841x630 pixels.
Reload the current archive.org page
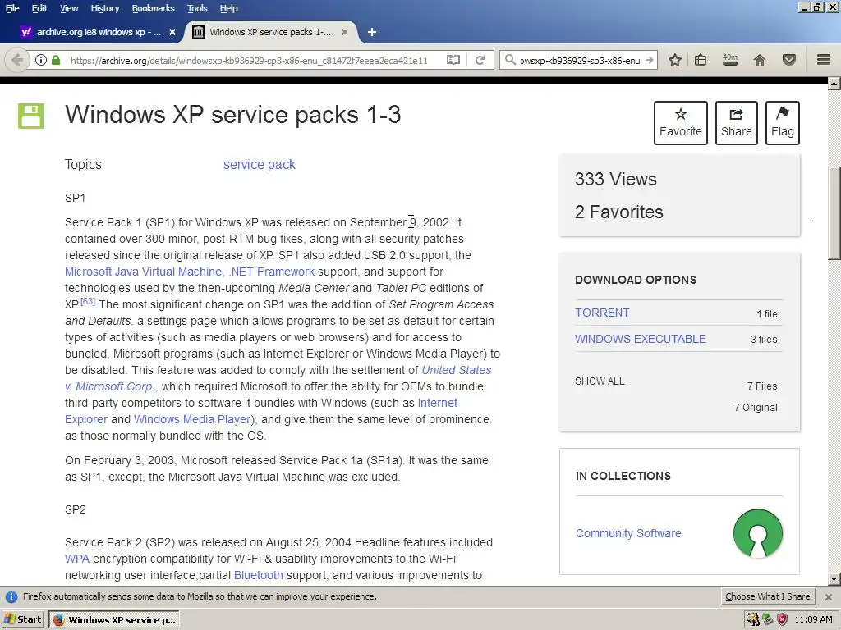coord(480,60)
